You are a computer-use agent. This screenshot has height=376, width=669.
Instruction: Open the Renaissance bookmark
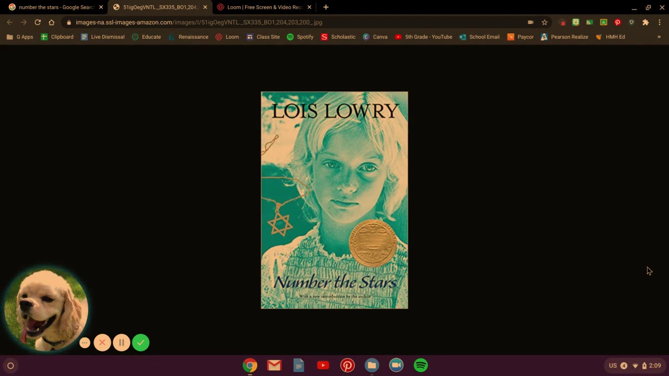[188, 37]
